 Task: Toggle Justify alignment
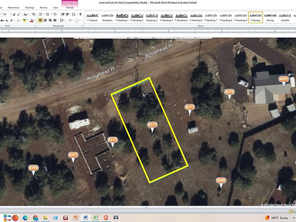tap(55, 20)
